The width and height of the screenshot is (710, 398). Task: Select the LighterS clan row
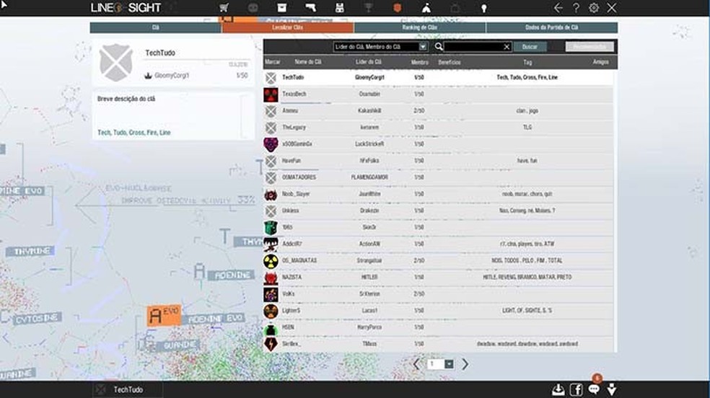[438, 311]
